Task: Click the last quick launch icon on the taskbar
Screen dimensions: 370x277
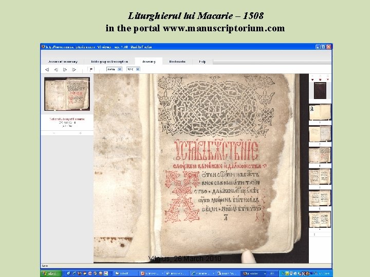Action: 106,273
